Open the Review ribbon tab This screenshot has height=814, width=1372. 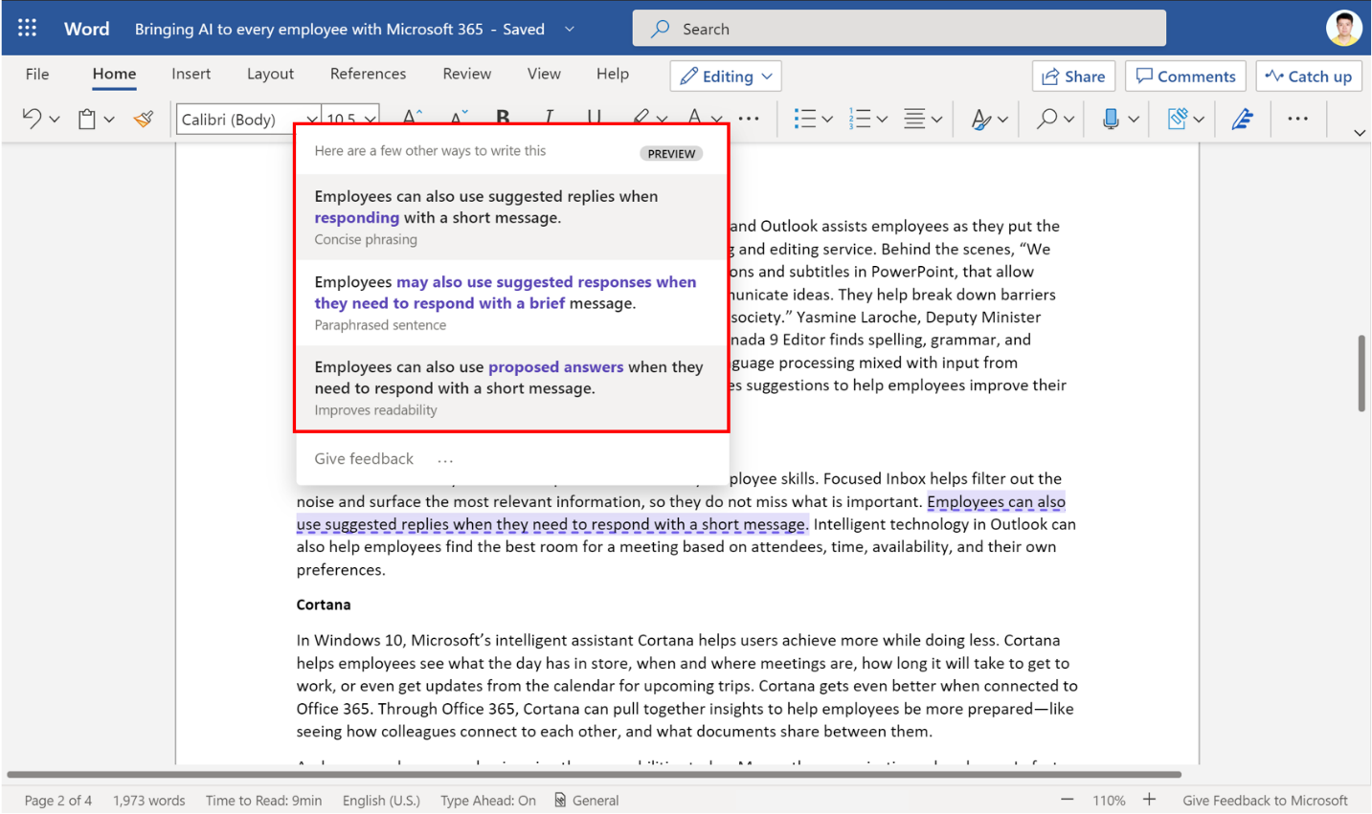(466, 74)
